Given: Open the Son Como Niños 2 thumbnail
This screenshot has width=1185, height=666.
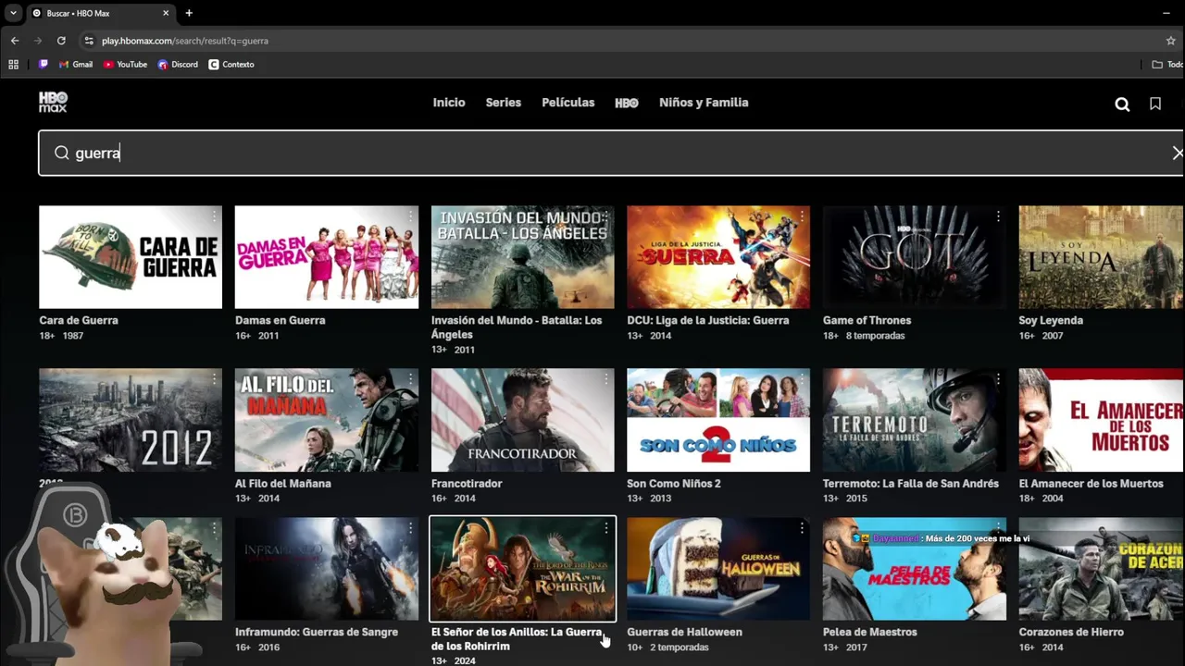Looking at the screenshot, I should pyautogui.click(x=718, y=420).
